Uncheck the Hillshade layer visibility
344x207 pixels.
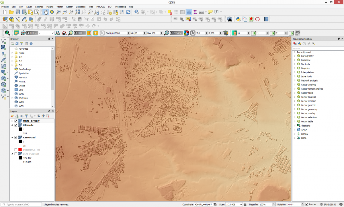[x=16, y=125]
